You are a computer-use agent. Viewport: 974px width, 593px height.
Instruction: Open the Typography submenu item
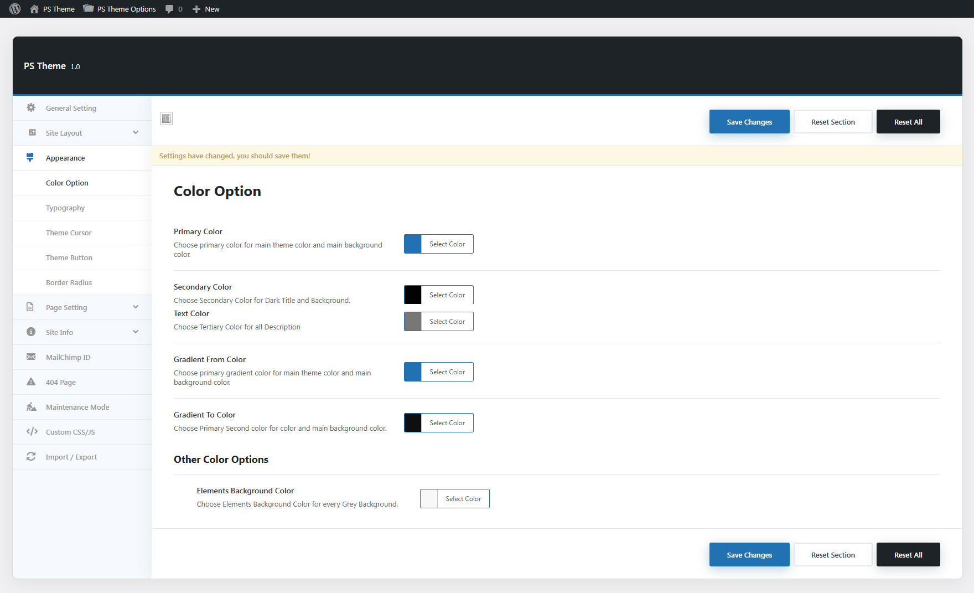pos(65,208)
